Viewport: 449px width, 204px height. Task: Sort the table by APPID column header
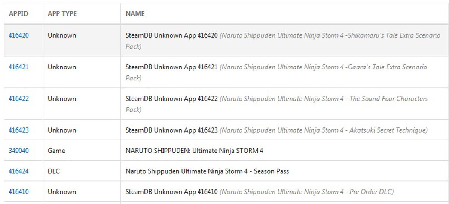coord(18,14)
